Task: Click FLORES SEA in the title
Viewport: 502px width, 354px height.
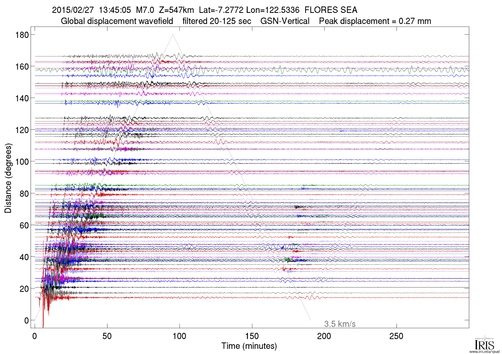Action: click(331, 10)
